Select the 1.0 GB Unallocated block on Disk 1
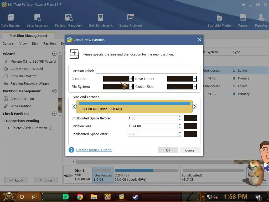This screenshot has height=202, width=269. [x=103, y=175]
